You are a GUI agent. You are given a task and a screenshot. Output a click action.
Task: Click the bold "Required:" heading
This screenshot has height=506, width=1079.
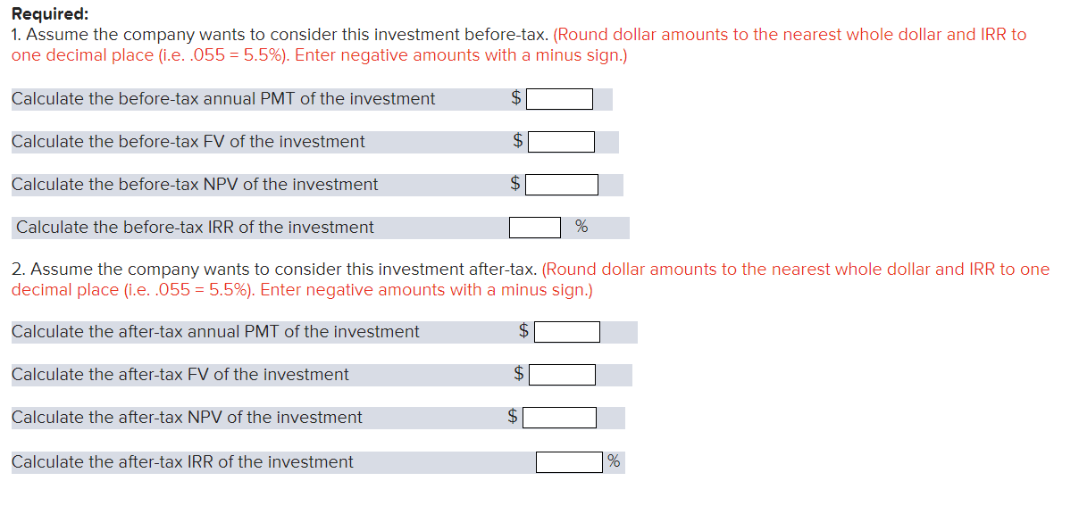coord(50,15)
